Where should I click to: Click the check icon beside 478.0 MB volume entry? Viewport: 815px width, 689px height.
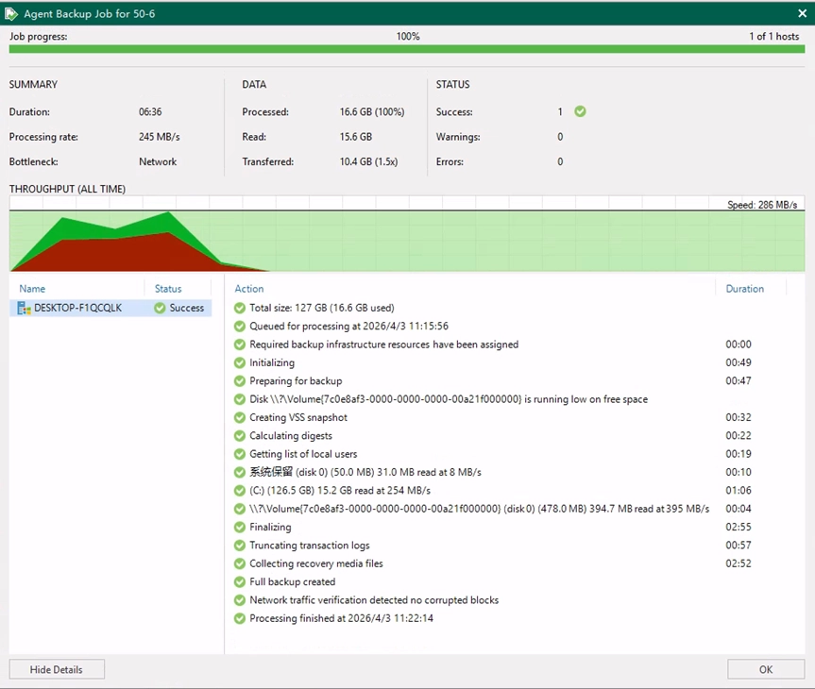pos(240,509)
